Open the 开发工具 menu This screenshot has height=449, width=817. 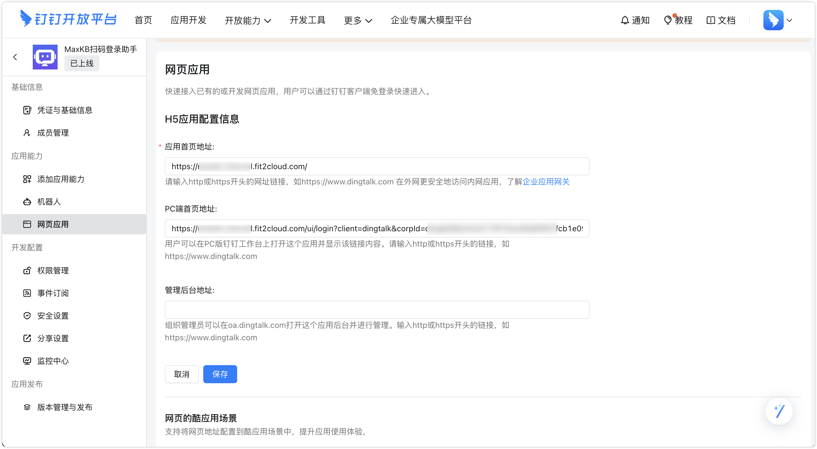coord(307,20)
